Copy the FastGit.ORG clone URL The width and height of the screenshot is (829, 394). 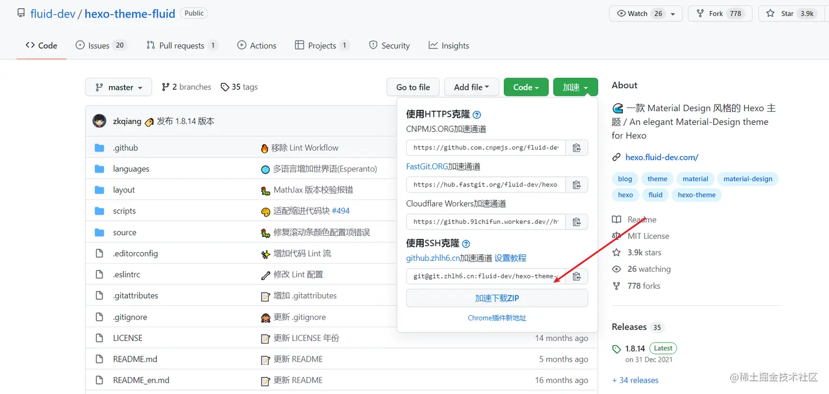click(576, 185)
